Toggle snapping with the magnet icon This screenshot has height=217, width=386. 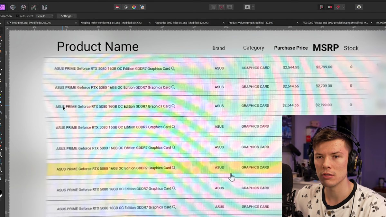[x=337, y=7]
